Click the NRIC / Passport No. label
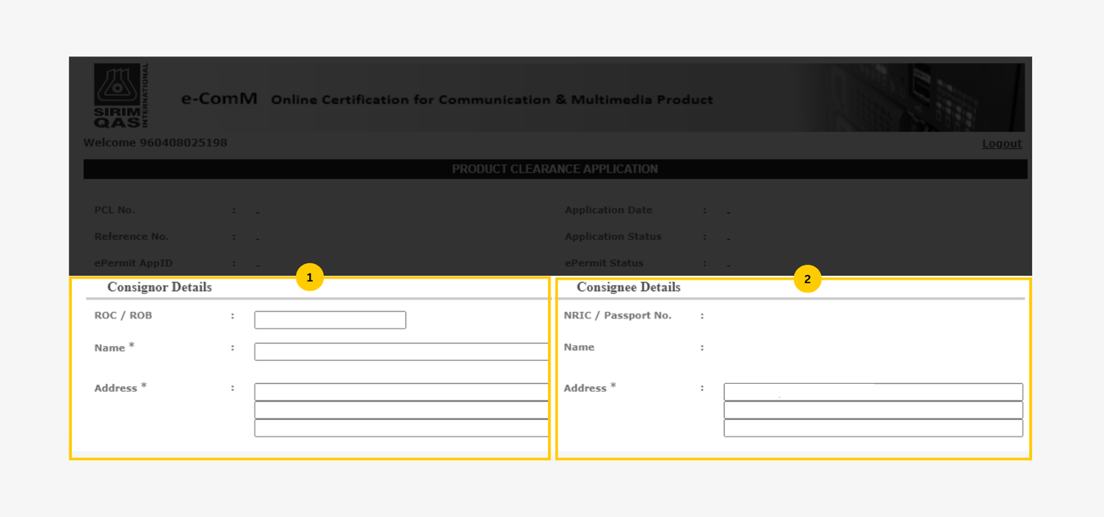The height and width of the screenshot is (517, 1104). coord(618,314)
